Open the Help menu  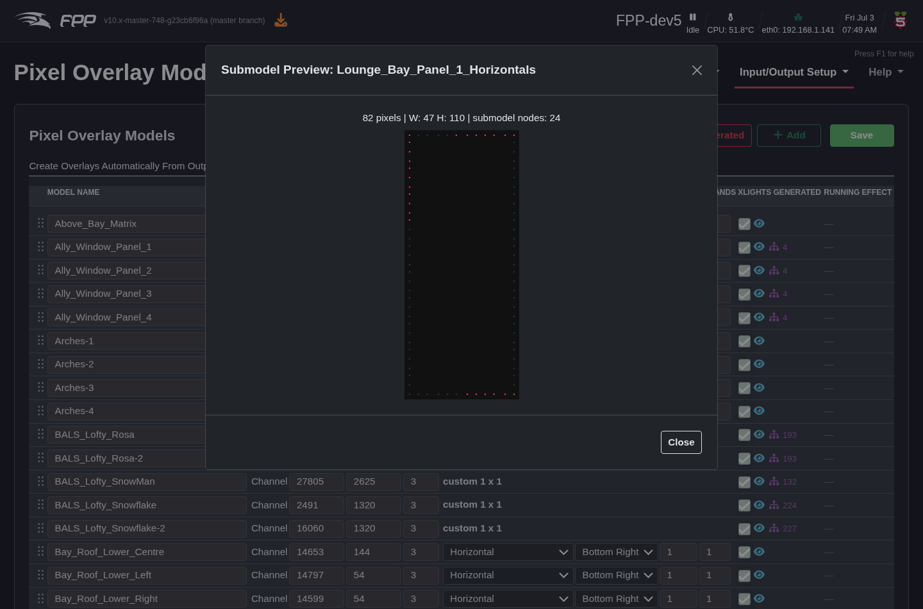pos(886,72)
